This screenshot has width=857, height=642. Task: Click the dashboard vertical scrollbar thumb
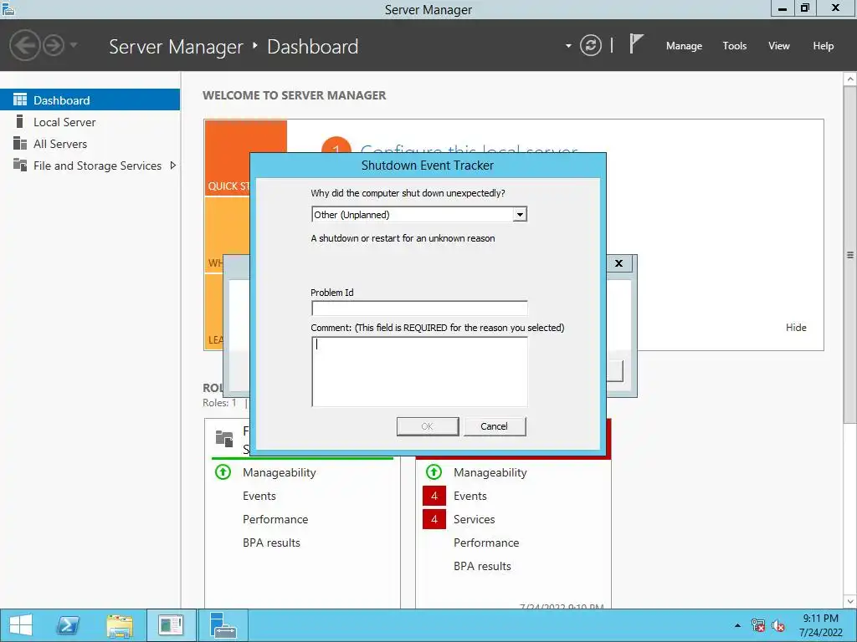(850, 254)
